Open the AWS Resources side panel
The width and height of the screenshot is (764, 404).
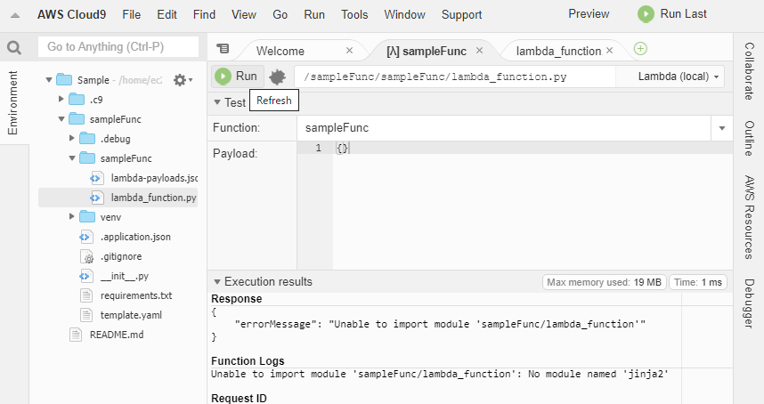click(x=749, y=217)
